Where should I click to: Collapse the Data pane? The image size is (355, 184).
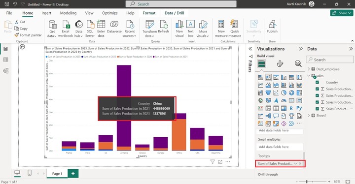351,49
